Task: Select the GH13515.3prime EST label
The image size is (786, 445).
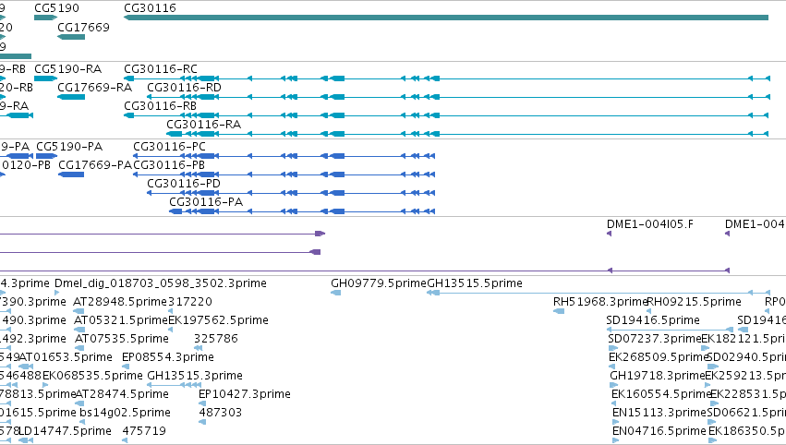Action: 195,376
